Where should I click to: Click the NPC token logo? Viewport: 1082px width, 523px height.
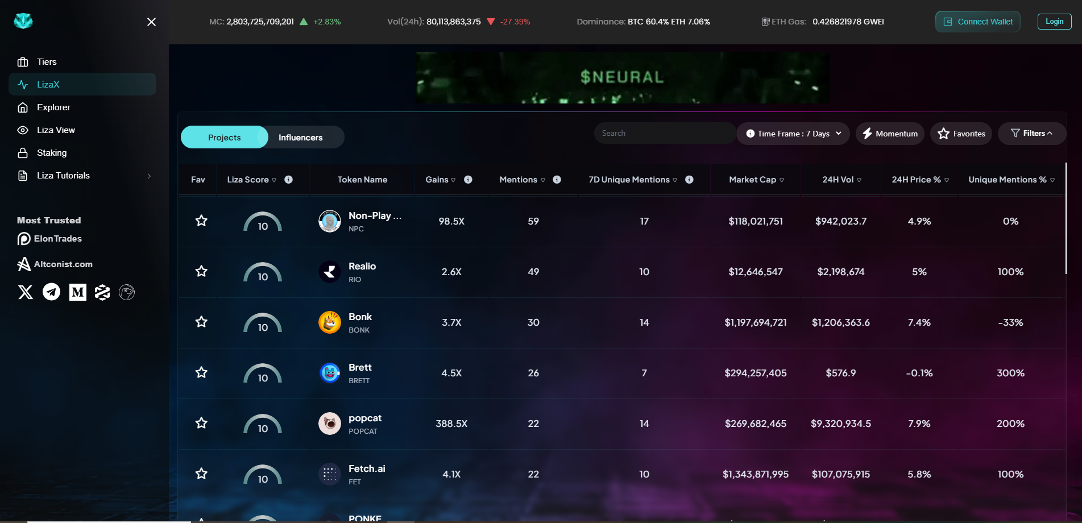click(330, 221)
